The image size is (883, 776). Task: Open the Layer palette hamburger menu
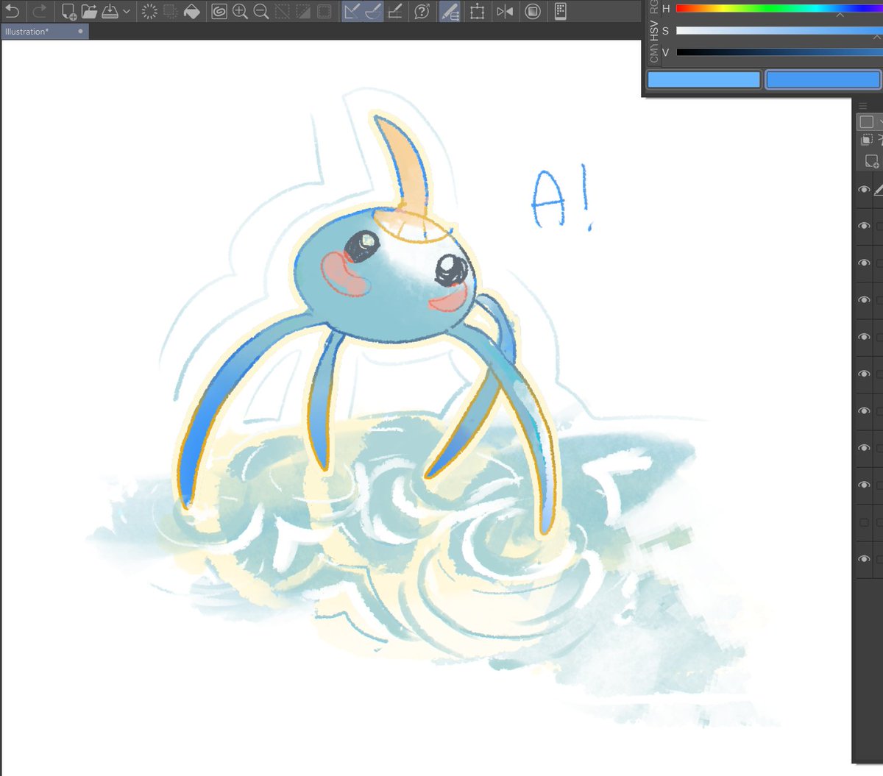(863, 107)
